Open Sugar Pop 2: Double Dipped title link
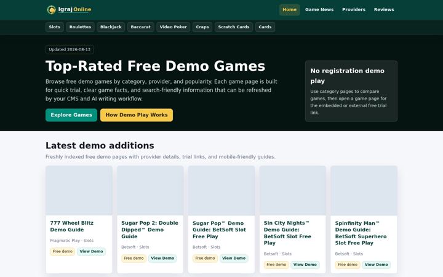 click(150, 230)
